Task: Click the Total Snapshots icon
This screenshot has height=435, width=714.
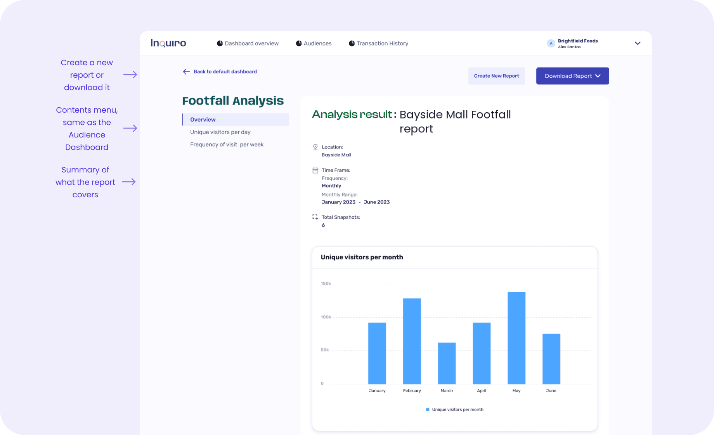Action: coord(315,217)
